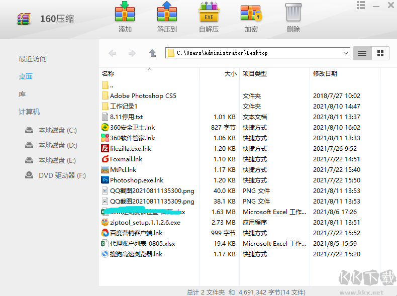This screenshot has height=296, width=397.
Task: Select 本地磁盘 (C:) drive
Action: (x=51, y=130)
